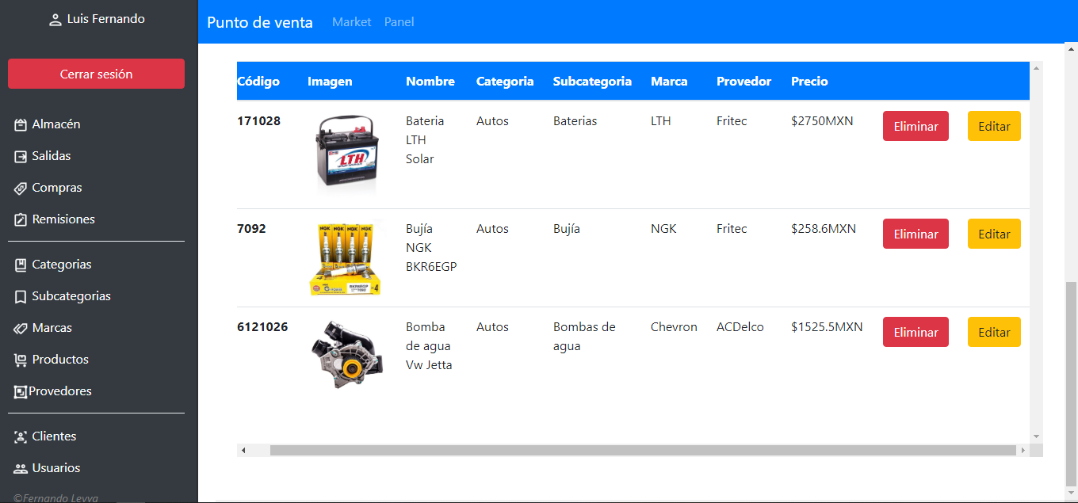Viewport: 1078px width, 503px height.
Task: Click the Salidas exit icon
Action: 21,156
